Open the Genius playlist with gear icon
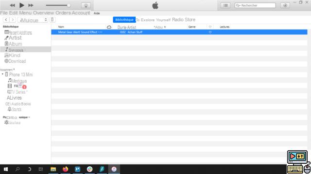The height and width of the screenshot is (174, 311). click(x=13, y=122)
